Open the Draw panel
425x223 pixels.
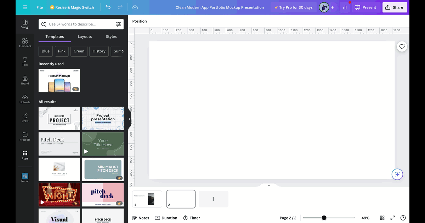25,118
